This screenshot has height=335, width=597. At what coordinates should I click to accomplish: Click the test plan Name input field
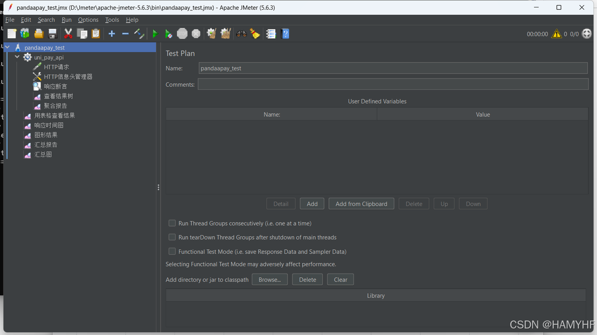[x=393, y=68]
